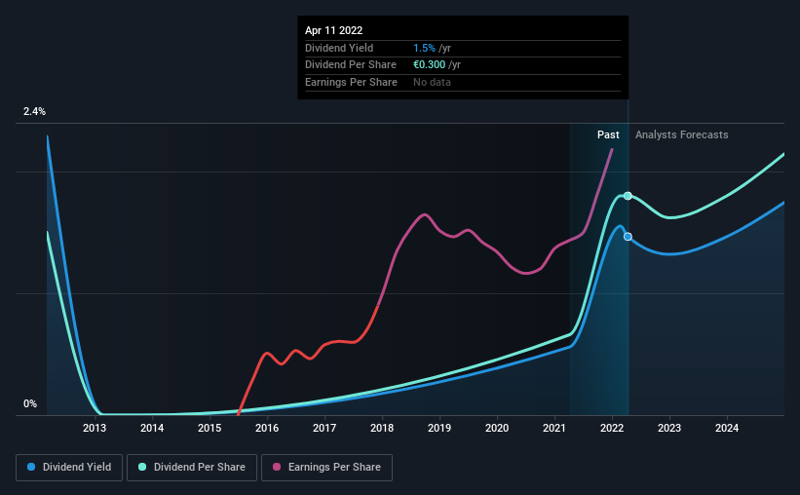Click the €0.300 dividend per share value
Image resolution: width=800 pixels, height=495 pixels.
pos(429,65)
